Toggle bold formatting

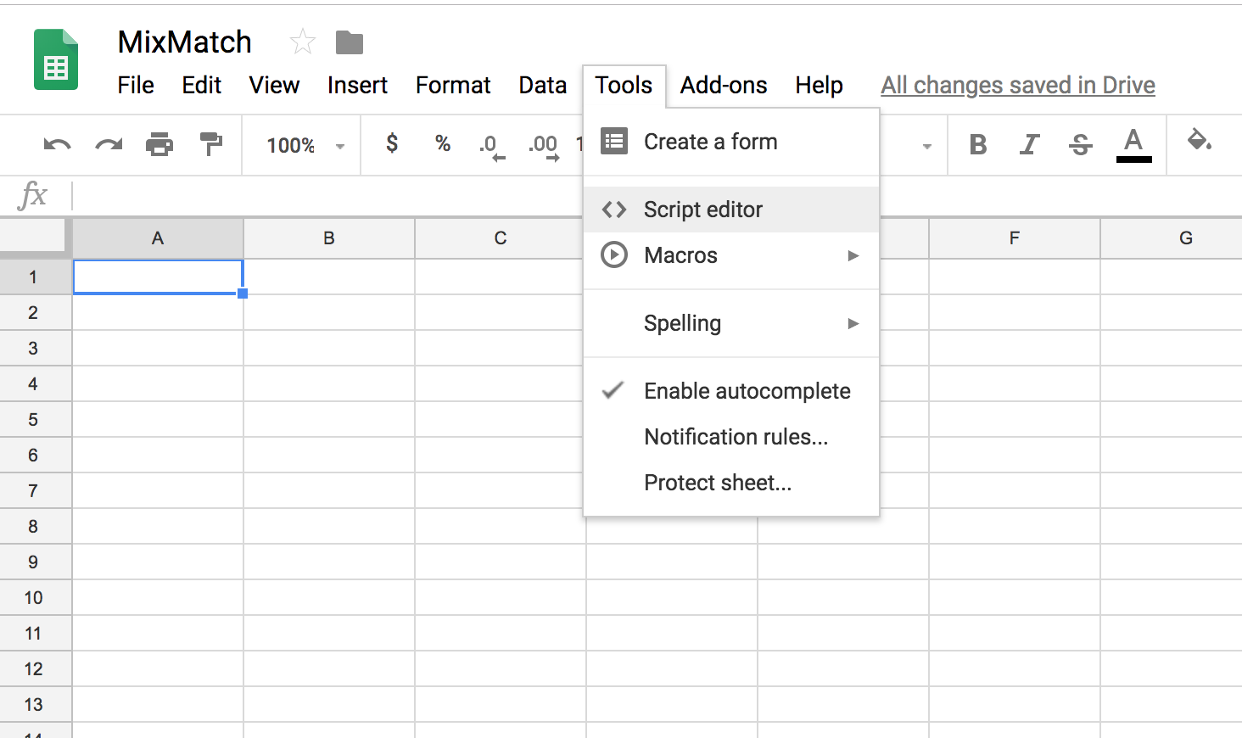(x=977, y=145)
